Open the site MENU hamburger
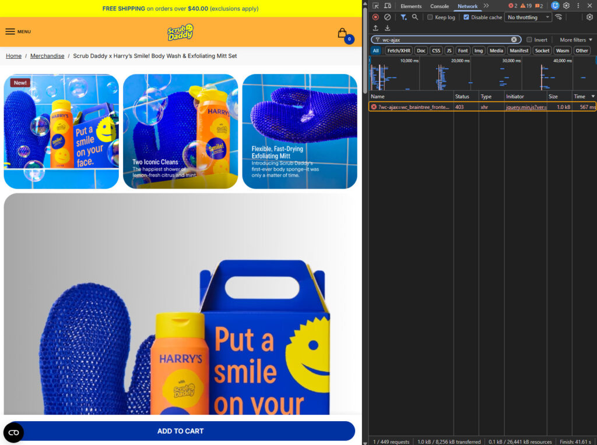597x445 pixels. (x=18, y=31)
